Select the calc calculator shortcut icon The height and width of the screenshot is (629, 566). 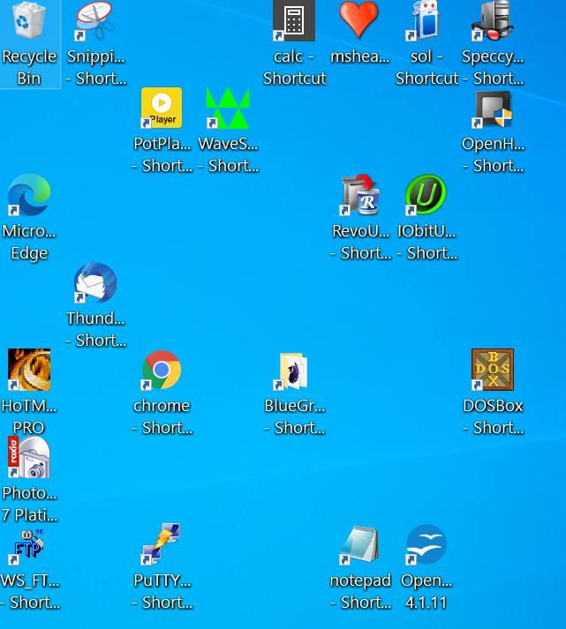[x=294, y=20]
